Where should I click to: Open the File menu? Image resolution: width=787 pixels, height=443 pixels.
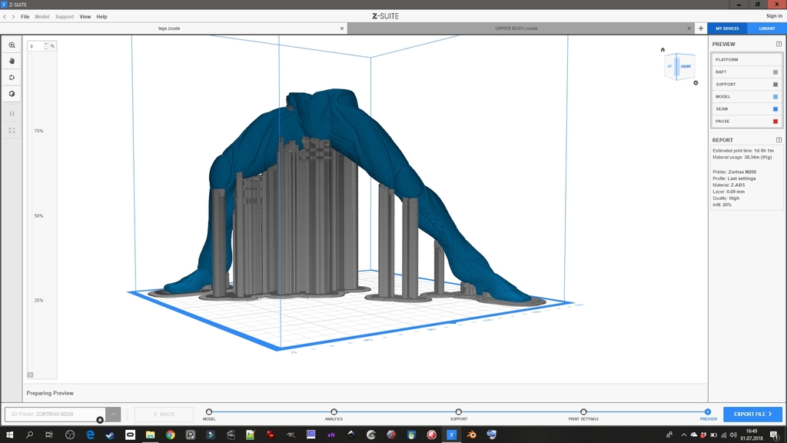(25, 17)
